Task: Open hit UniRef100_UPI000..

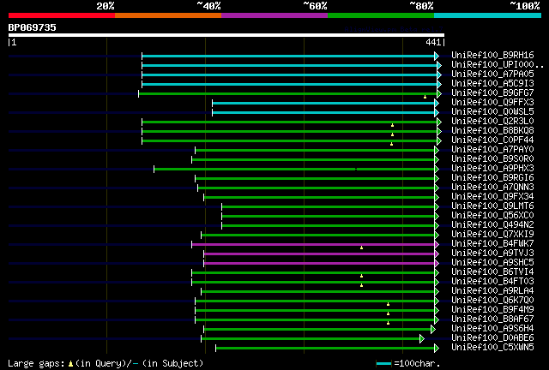Action: click(498, 64)
